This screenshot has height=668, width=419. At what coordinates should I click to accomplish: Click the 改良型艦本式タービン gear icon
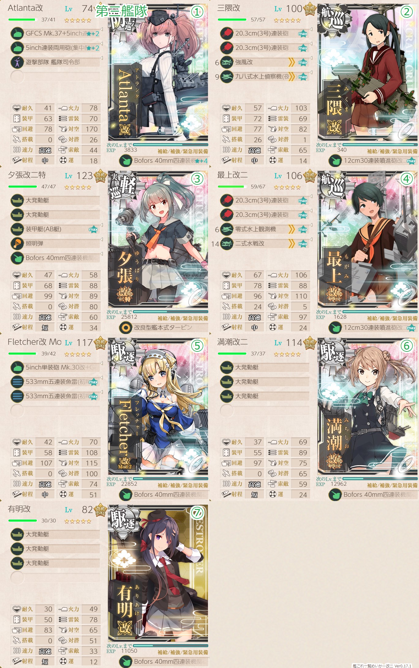[x=126, y=328]
